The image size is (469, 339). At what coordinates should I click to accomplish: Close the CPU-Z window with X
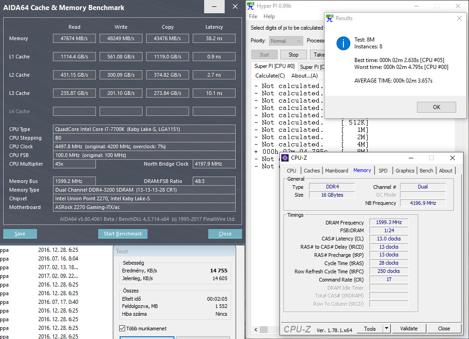pos(453,158)
